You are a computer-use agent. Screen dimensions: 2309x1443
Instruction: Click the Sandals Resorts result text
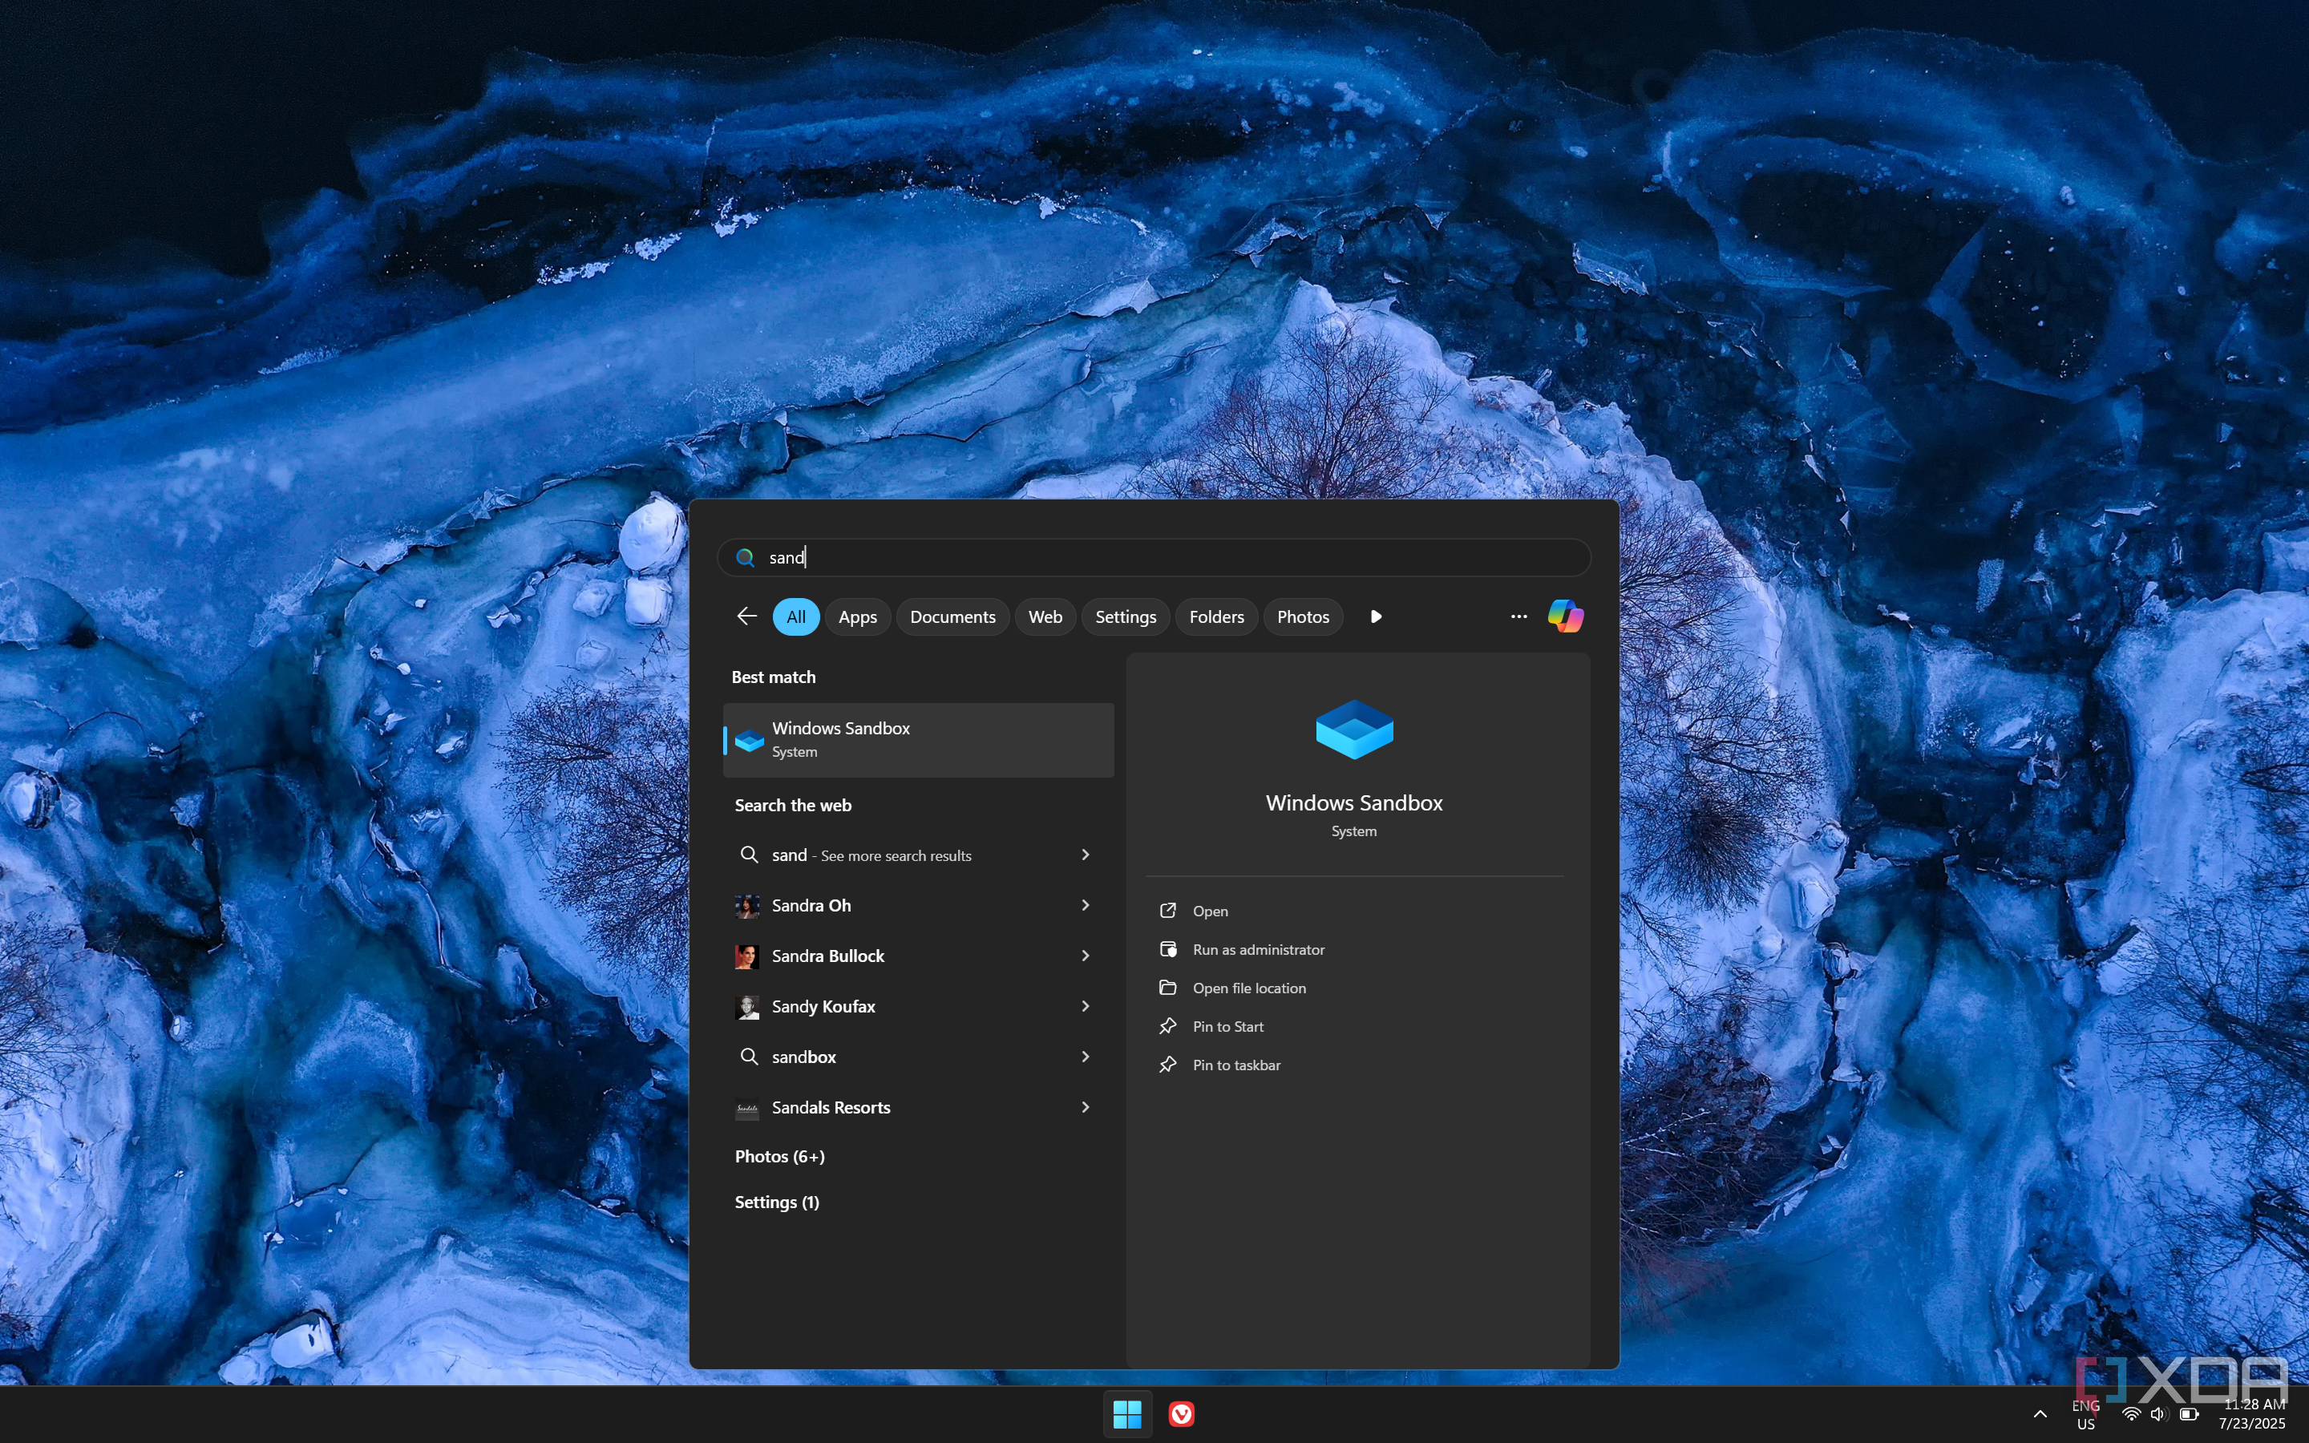pyautogui.click(x=830, y=1108)
